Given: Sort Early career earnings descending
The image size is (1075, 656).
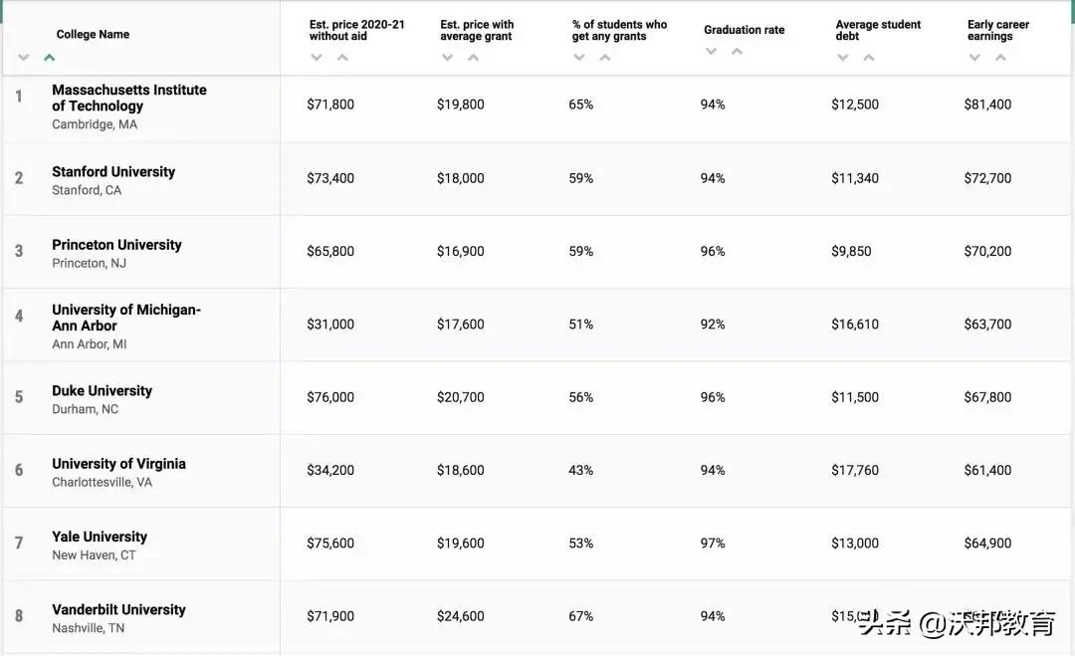Looking at the screenshot, I should 975,58.
